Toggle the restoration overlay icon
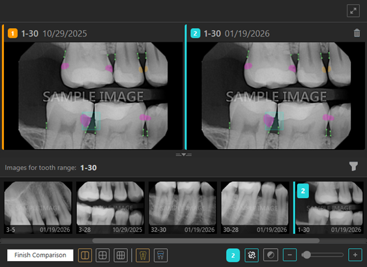This screenshot has height=267, width=367. [x=160, y=255]
